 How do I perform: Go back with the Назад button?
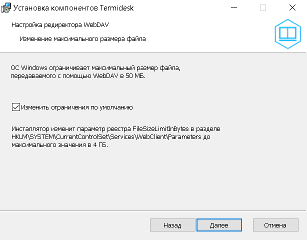(x=172, y=225)
